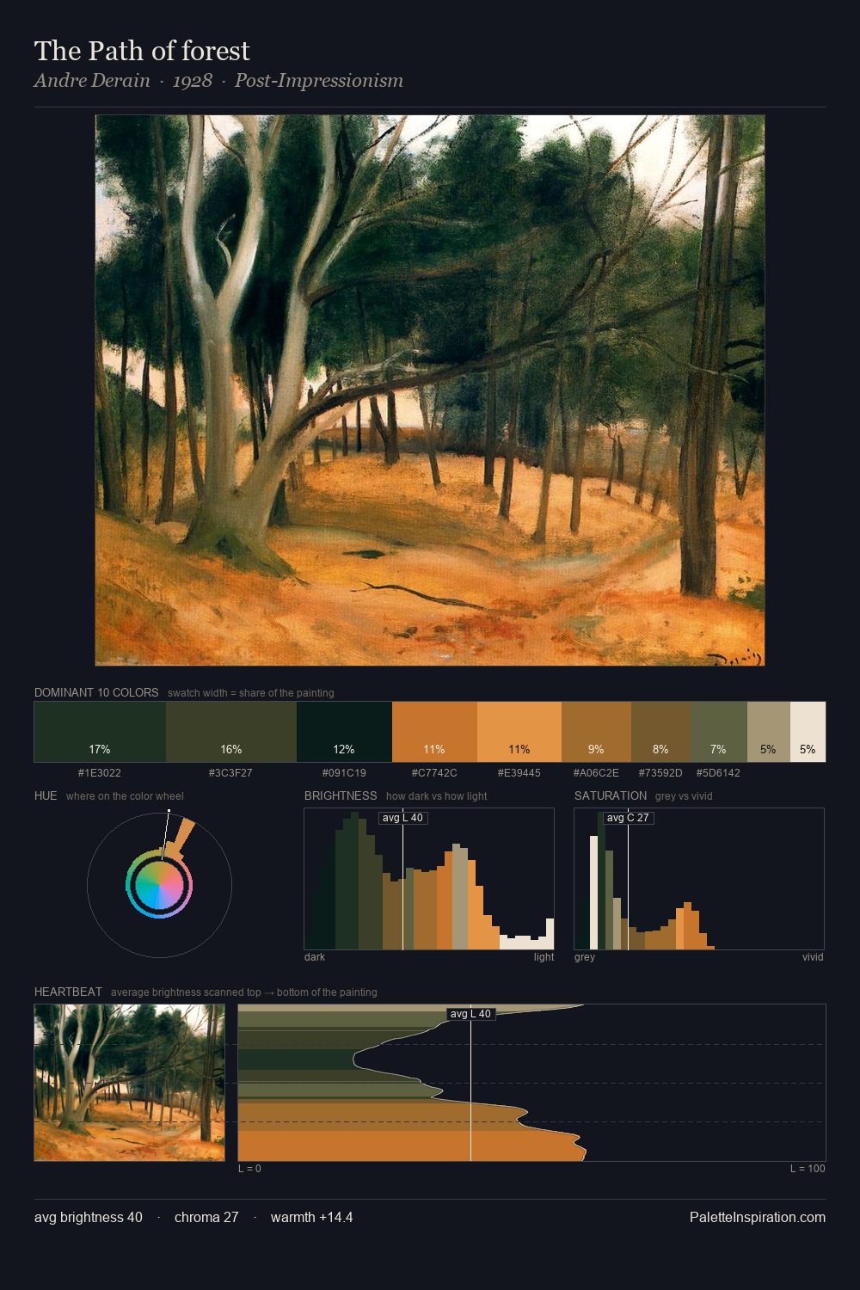Image resolution: width=860 pixels, height=1290 pixels.
Task: Pick the near-black 12% swatch
Action: (x=344, y=732)
